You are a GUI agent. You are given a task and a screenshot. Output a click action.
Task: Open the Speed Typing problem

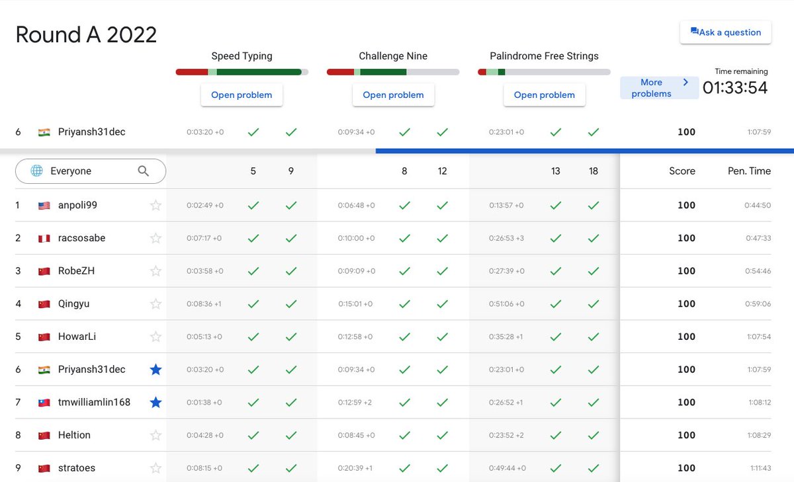tap(242, 95)
